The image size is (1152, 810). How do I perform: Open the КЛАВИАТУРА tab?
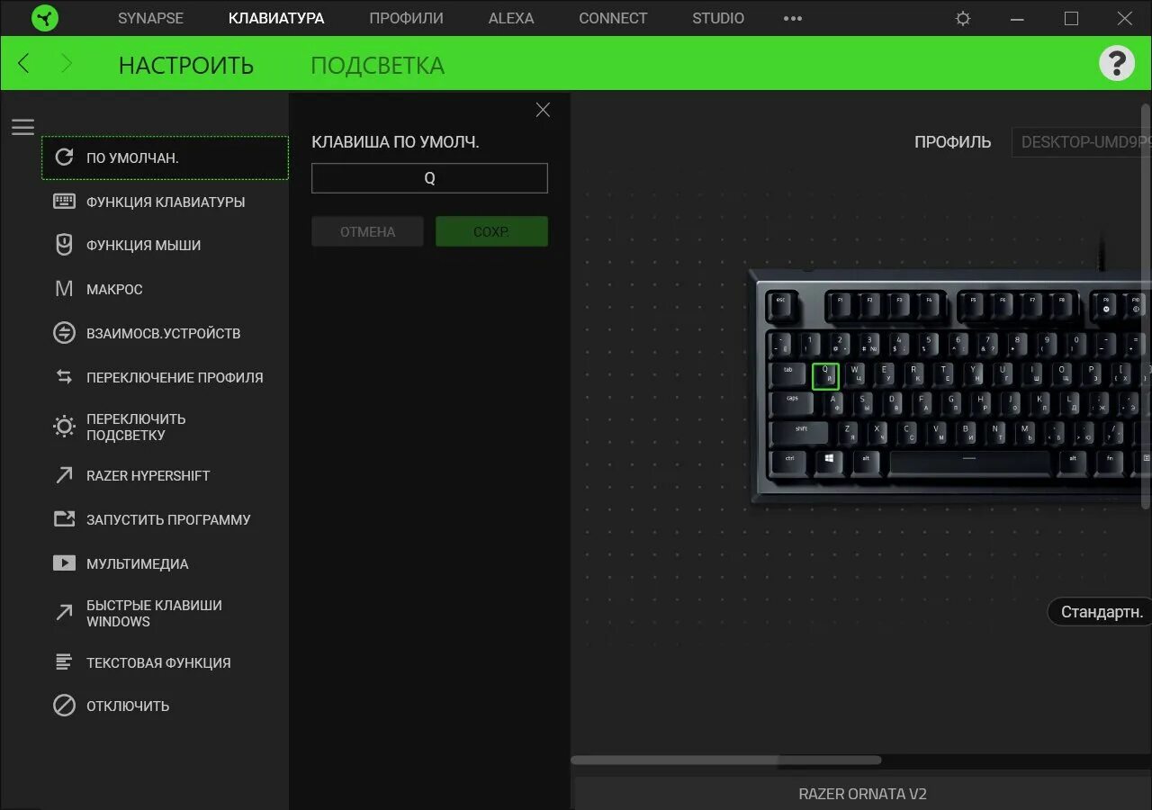pos(276,18)
